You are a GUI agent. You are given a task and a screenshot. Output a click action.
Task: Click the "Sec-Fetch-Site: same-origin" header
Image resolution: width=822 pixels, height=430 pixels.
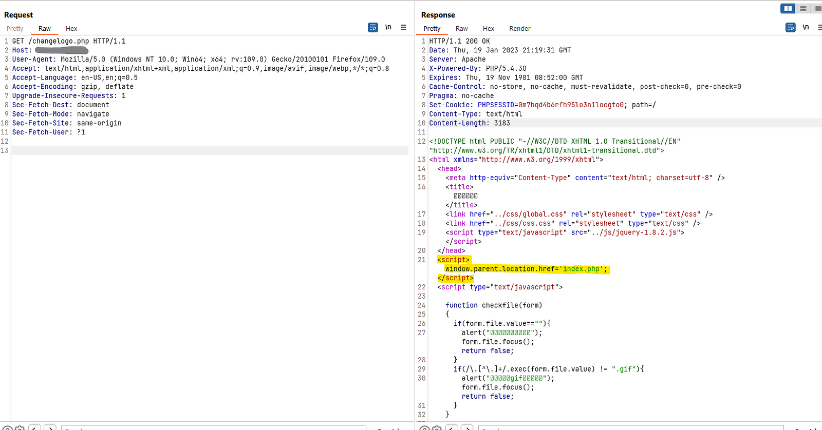[x=67, y=123]
